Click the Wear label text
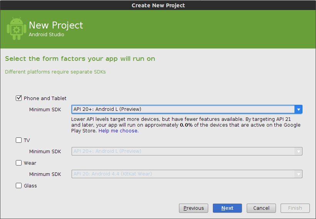The width and height of the screenshot is (316, 219). pyautogui.click(x=30, y=163)
